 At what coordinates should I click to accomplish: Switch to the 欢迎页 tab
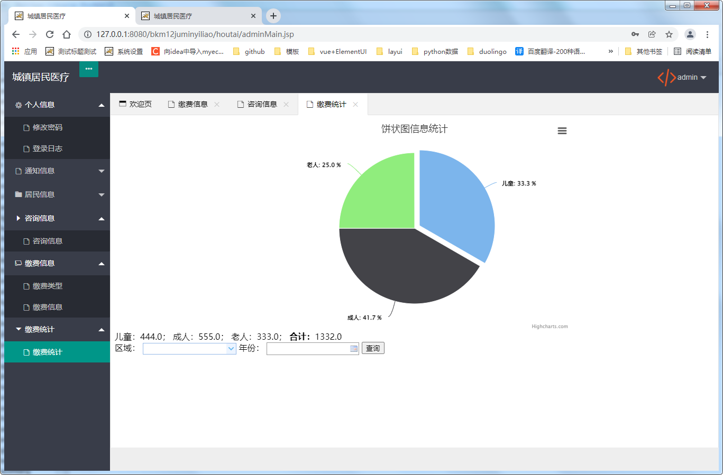click(135, 104)
